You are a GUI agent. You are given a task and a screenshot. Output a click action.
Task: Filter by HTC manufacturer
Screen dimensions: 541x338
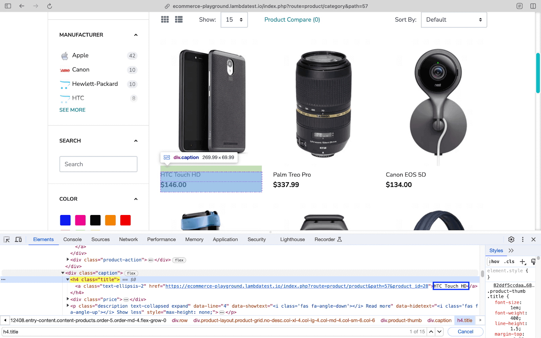coord(78,98)
